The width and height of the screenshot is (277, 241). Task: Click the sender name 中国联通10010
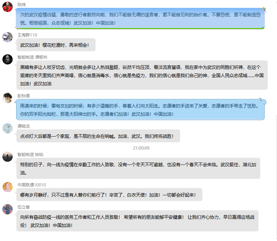(32, 185)
